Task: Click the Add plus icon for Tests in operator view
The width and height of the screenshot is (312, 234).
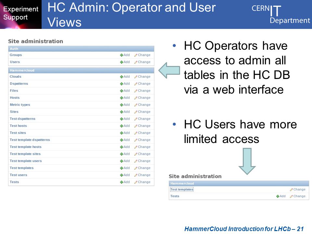Action: click(121, 182)
